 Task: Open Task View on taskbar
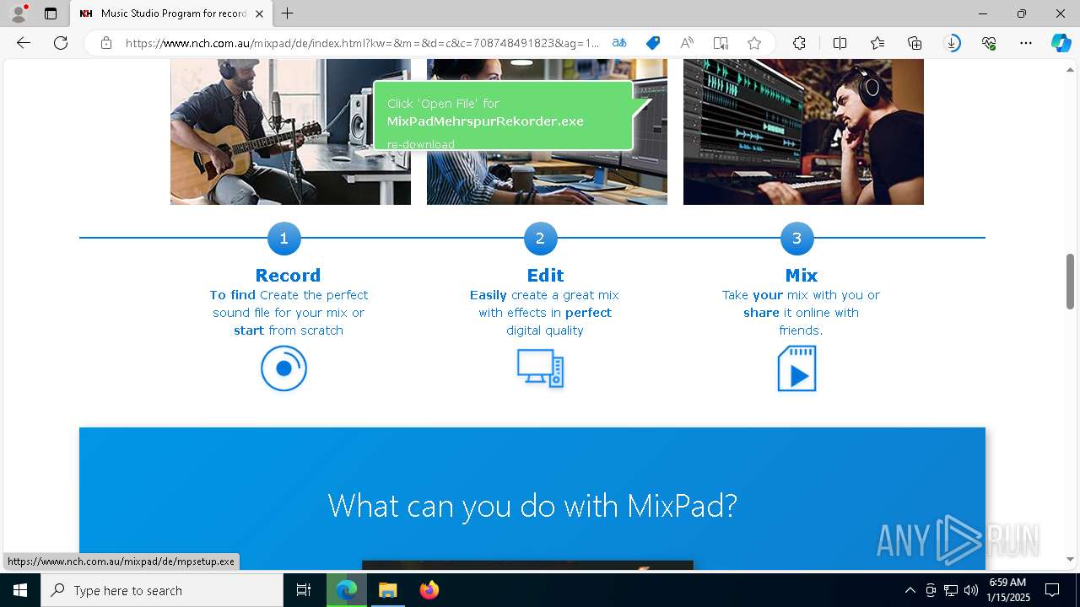(304, 590)
